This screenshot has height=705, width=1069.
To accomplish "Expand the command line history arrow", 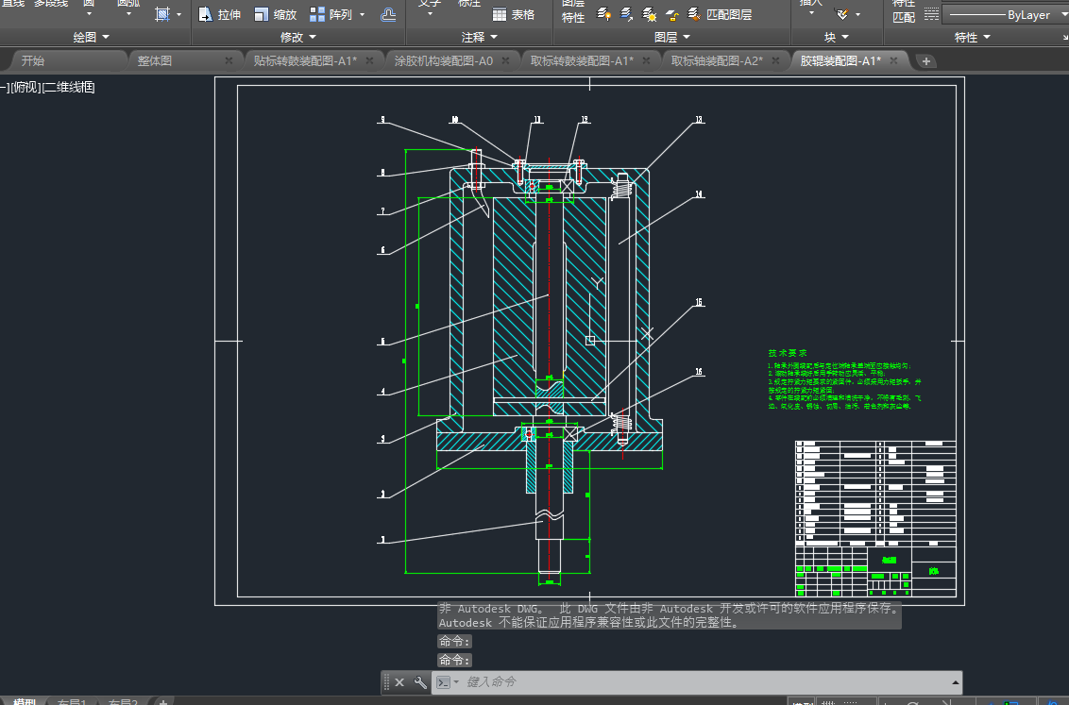I will pyautogui.click(x=955, y=681).
